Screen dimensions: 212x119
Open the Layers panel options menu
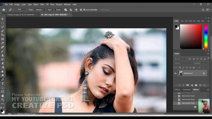click(x=208, y=54)
